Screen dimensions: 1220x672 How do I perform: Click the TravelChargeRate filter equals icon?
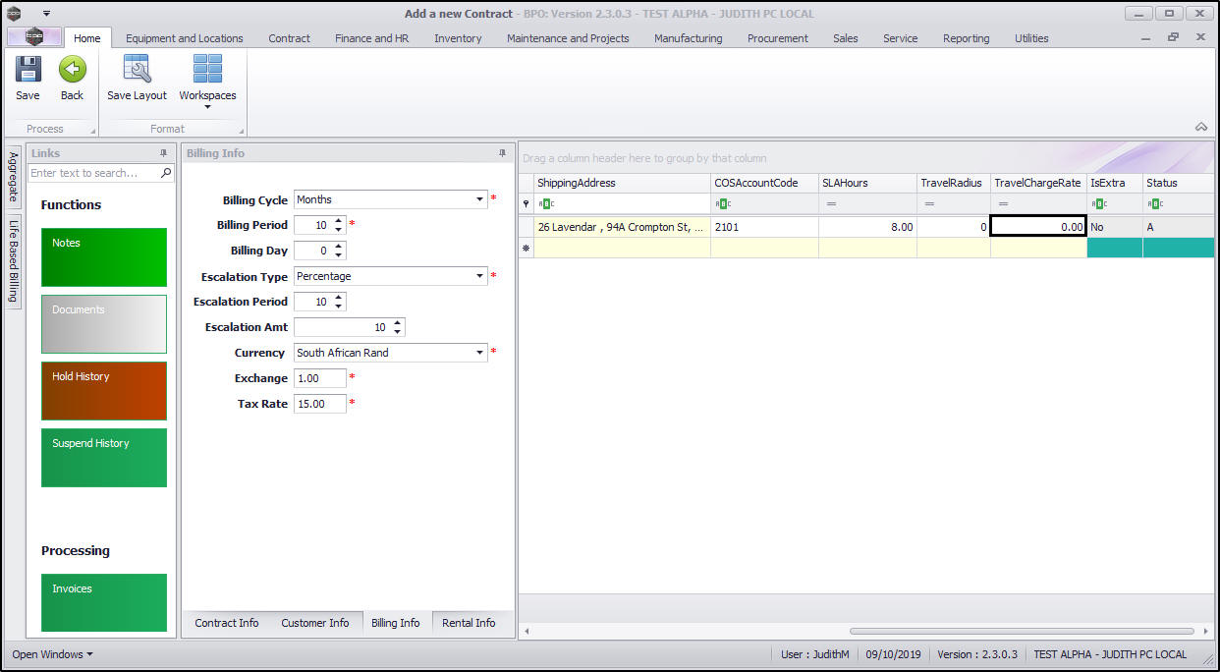point(1002,204)
